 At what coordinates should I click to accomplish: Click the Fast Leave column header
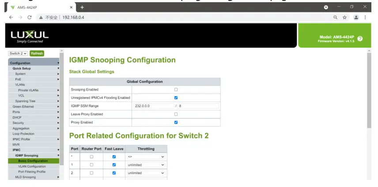(114, 149)
